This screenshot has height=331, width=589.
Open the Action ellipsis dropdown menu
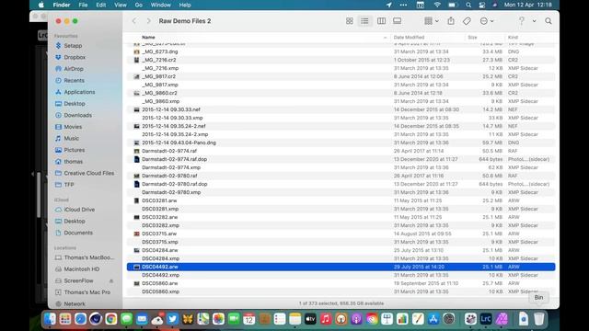tap(487, 21)
